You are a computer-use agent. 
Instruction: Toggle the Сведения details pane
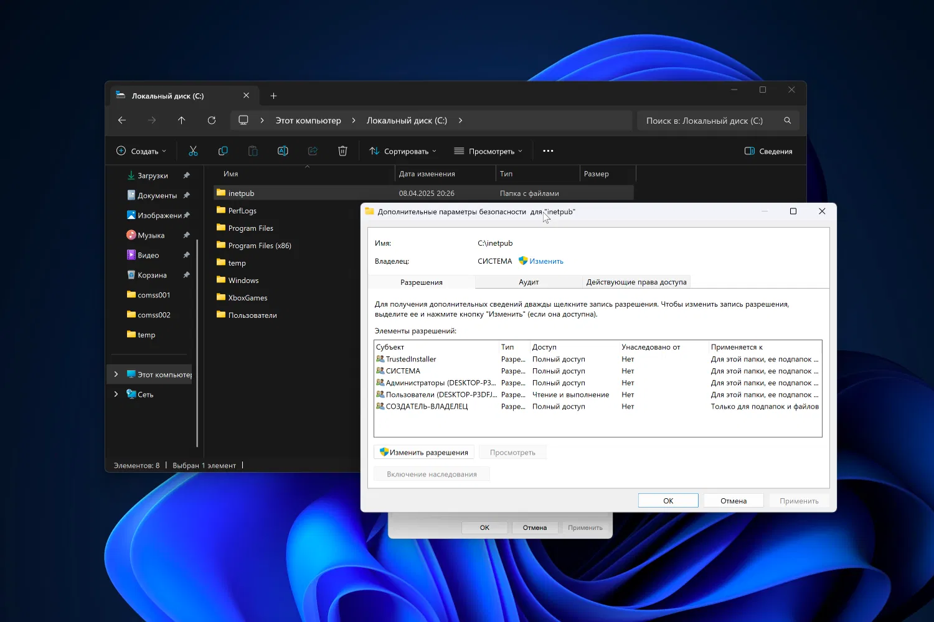(x=768, y=151)
